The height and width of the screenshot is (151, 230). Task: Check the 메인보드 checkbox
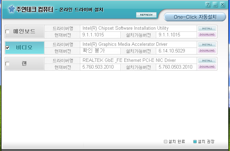click(x=7, y=31)
